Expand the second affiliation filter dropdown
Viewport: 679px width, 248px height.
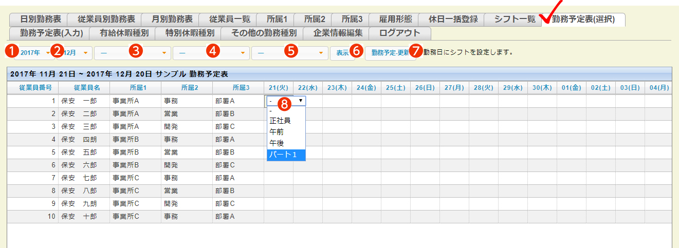tap(211, 53)
